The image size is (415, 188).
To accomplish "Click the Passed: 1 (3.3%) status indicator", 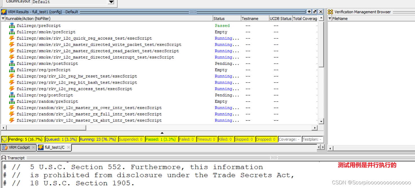I will pyautogui.click(x=161, y=139).
